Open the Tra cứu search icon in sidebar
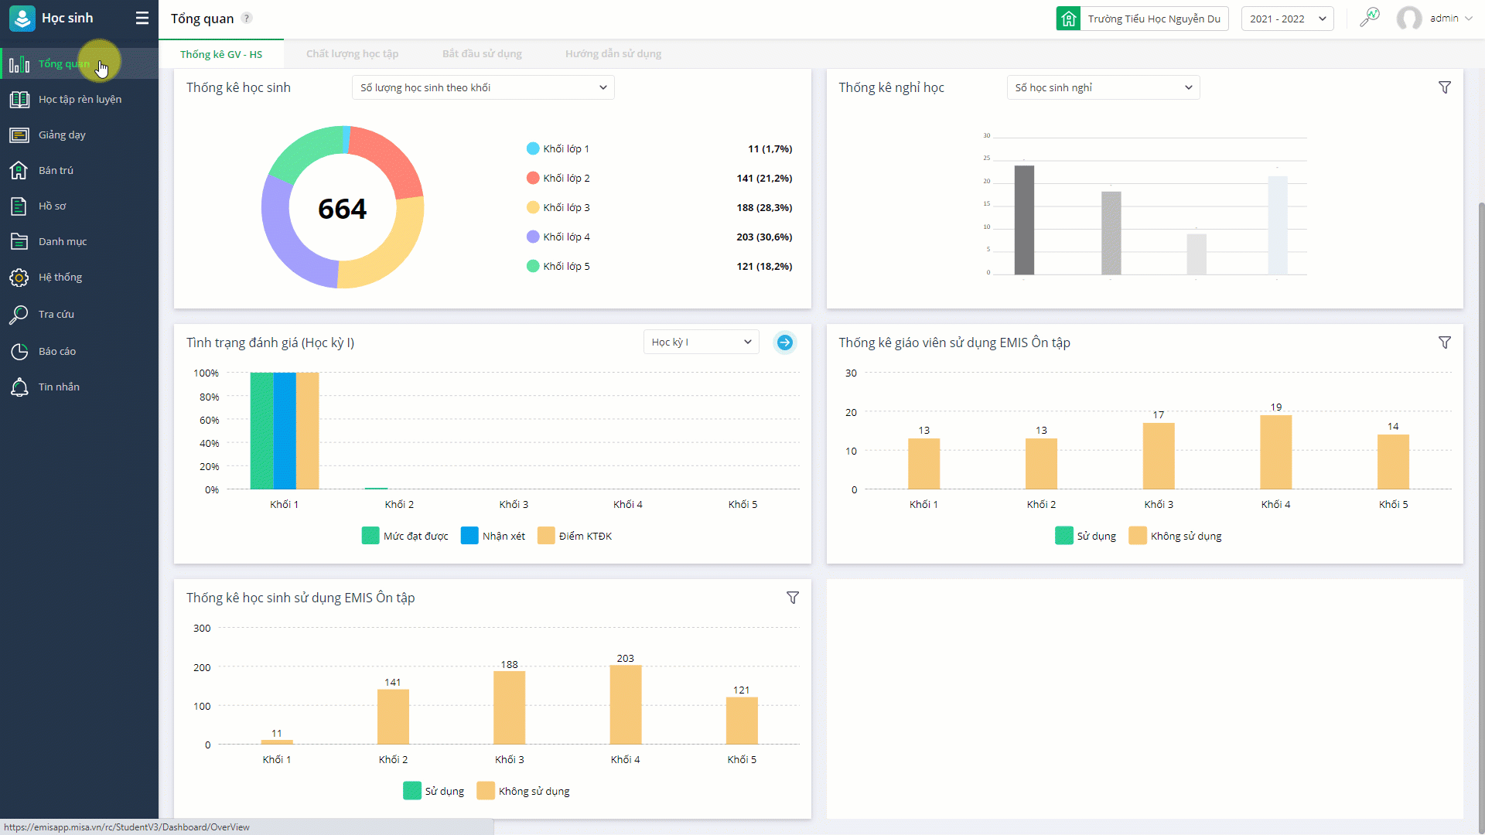This screenshot has width=1485, height=835. pyautogui.click(x=19, y=315)
